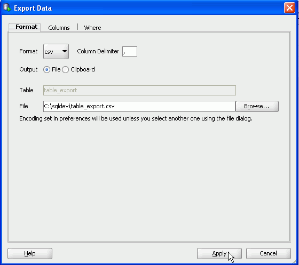The height and width of the screenshot is (265, 299).
Task: Close the Export Data dialog
Action: pos(289,8)
